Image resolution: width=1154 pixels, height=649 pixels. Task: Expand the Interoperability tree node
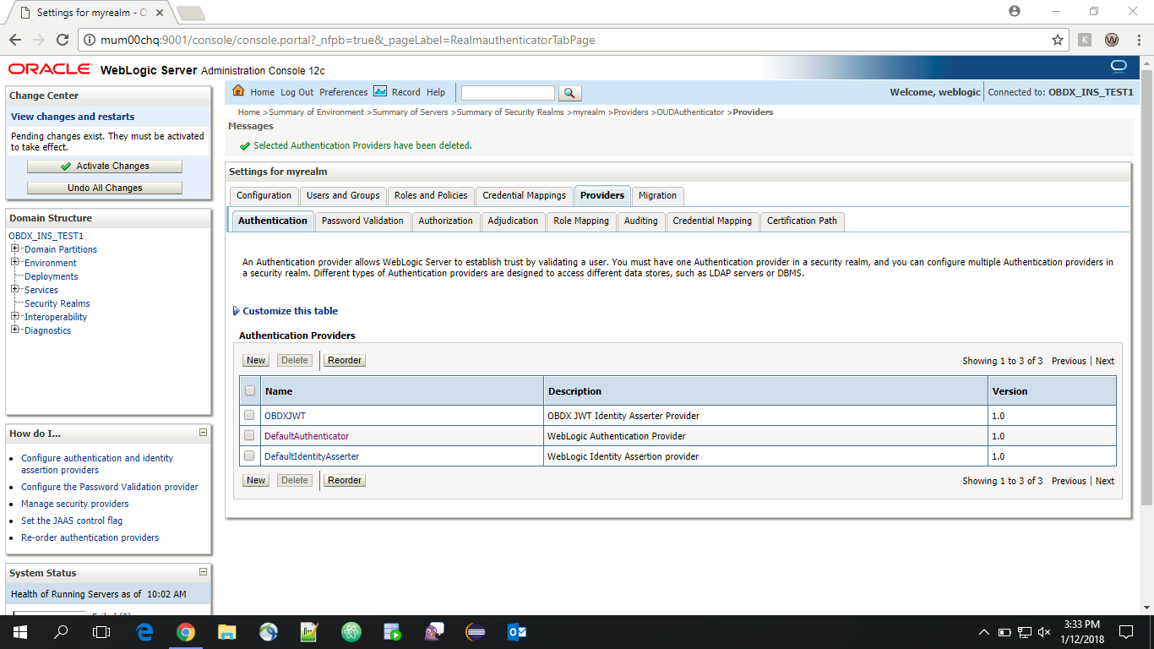15,316
